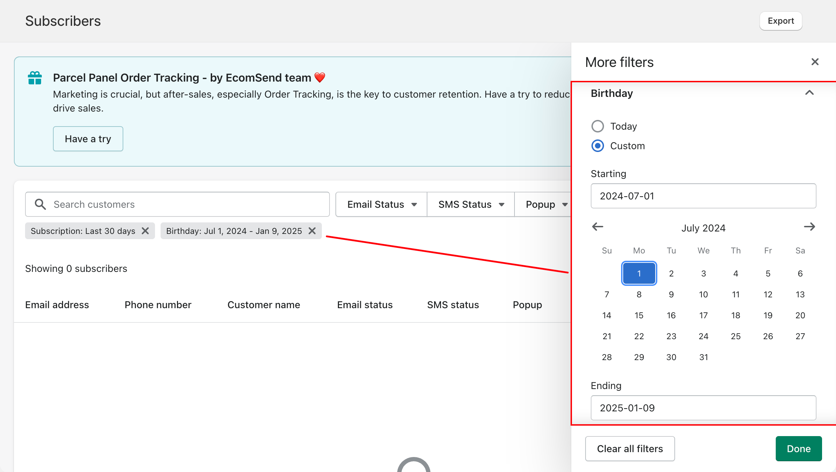Choose July 4 on the calendar
This screenshot has width=836, height=472.
[x=736, y=273]
